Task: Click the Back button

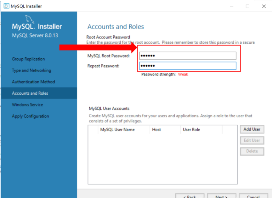Action: click(x=190, y=196)
